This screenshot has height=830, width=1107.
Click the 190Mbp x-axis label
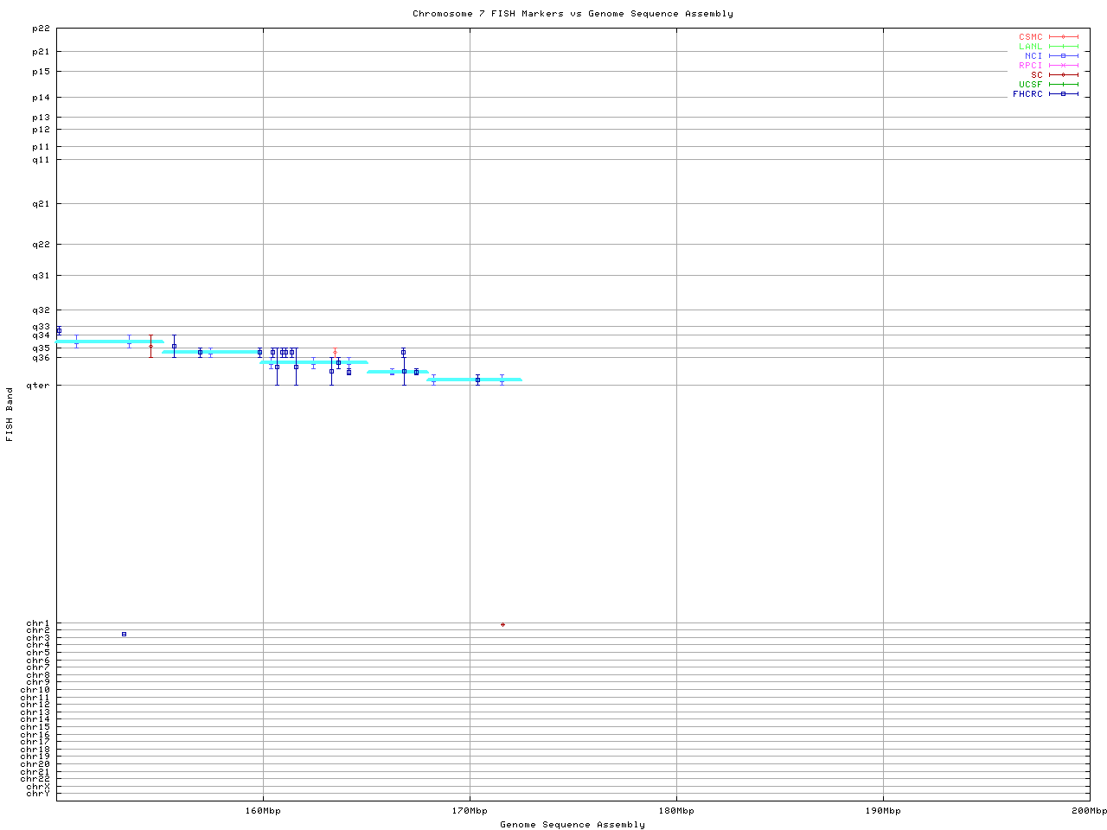click(883, 811)
